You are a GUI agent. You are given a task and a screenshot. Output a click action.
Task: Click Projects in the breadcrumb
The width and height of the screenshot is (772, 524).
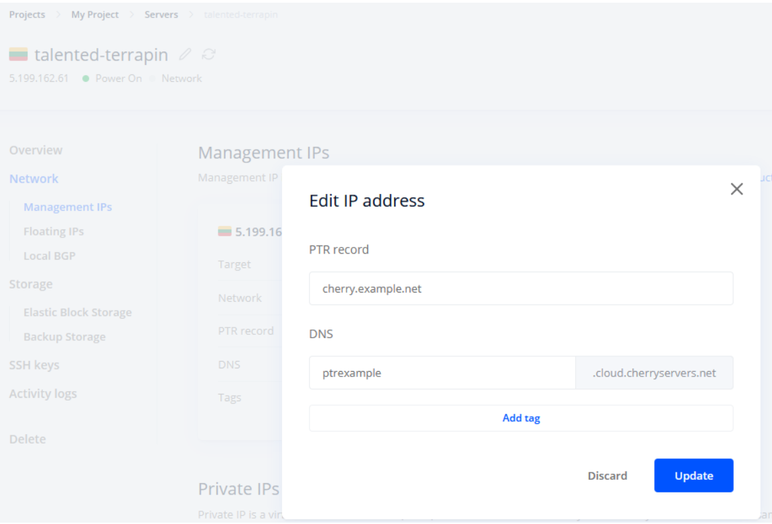point(27,15)
